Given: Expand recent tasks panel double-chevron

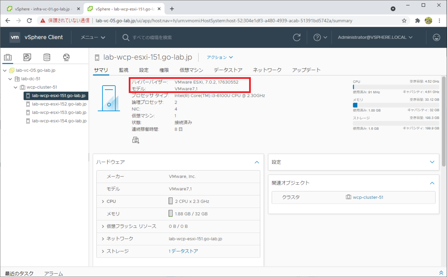Looking at the screenshot, I should (x=441, y=273).
